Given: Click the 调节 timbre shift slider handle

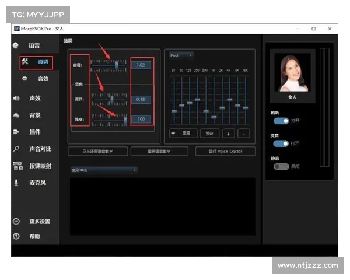Looking at the screenshot, I should coord(112,100).
